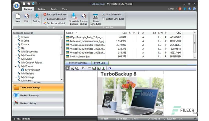Click the fit rectangle icon in preview toolbar
Screen dimensions: 209x121
[x=89, y=68]
